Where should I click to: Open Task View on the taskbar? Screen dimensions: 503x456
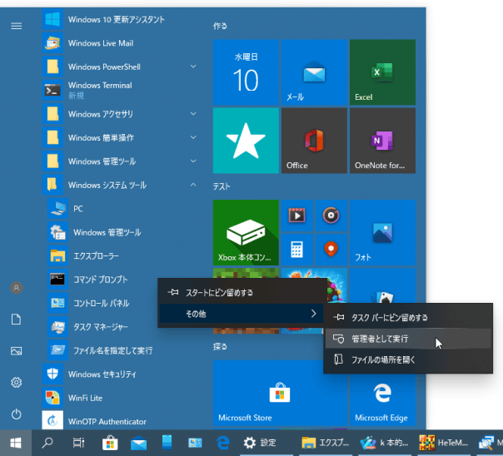tap(78, 443)
